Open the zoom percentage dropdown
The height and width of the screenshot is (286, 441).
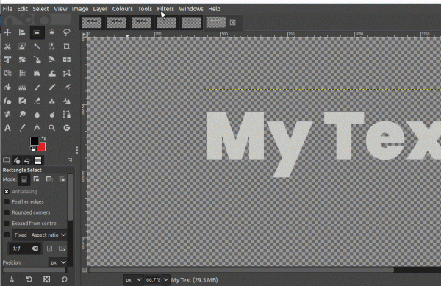pos(165,280)
